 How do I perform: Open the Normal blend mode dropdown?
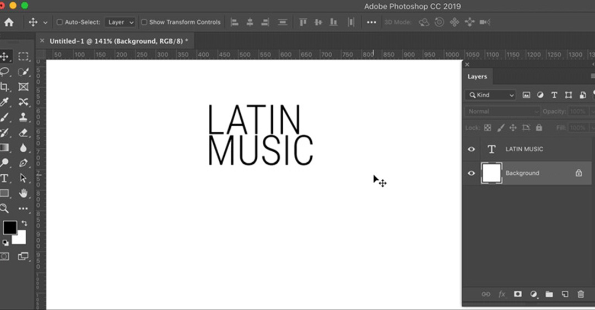tap(502, 111)
